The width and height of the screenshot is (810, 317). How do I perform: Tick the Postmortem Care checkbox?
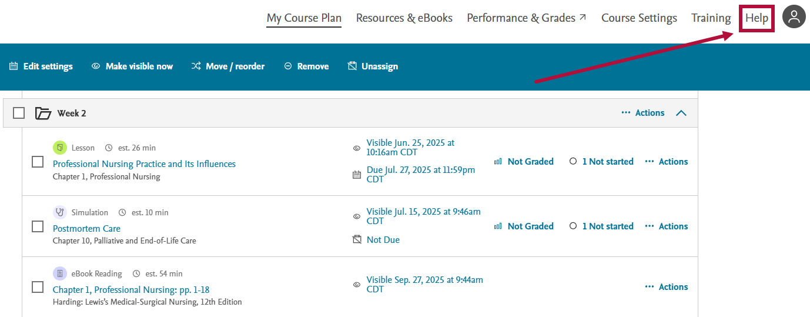[x=38, y=226]
